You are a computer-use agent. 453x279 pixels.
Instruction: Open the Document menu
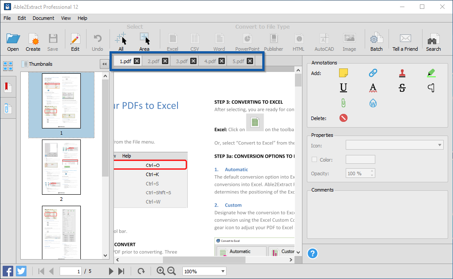(43, 18)
